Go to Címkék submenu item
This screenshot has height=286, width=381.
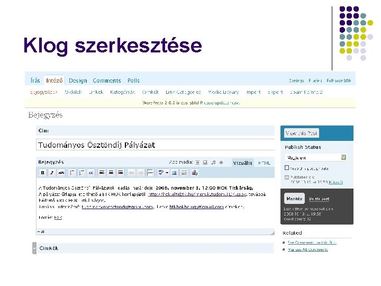click(x=150, y=92)
